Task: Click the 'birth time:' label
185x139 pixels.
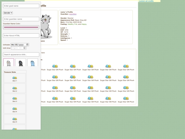Action: click(x=7, y=48)
